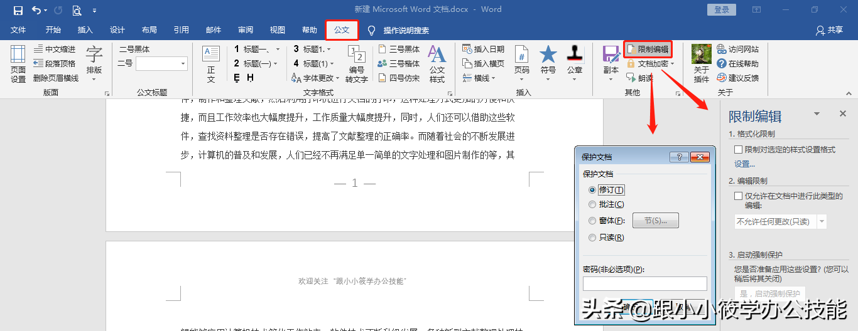Switch to the 插入 tab
This screenshot has height=331, width=858.
(85, 30)
